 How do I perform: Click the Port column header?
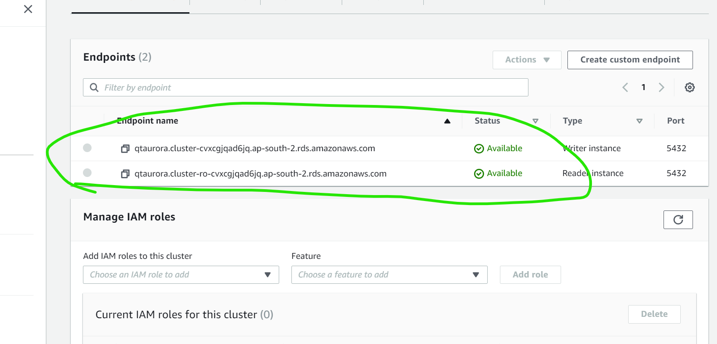[x=676, y=121]
